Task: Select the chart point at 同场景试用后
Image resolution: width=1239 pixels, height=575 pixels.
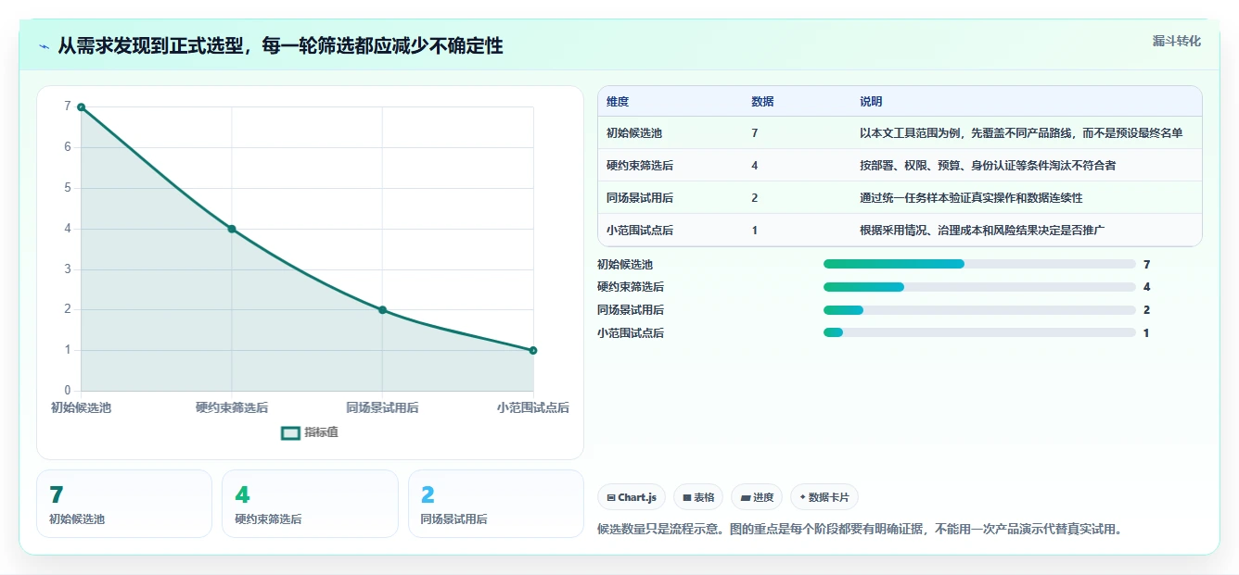Action: click(382, 310)
